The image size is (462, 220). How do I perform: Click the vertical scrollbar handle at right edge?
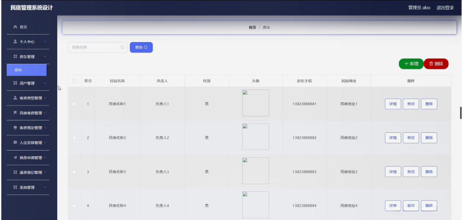click(x=461, y=113)
